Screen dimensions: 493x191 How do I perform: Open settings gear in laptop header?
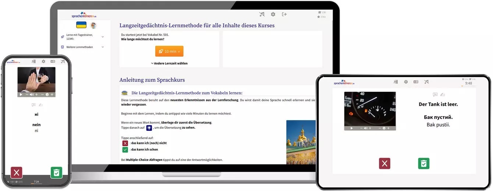[273, 14]
